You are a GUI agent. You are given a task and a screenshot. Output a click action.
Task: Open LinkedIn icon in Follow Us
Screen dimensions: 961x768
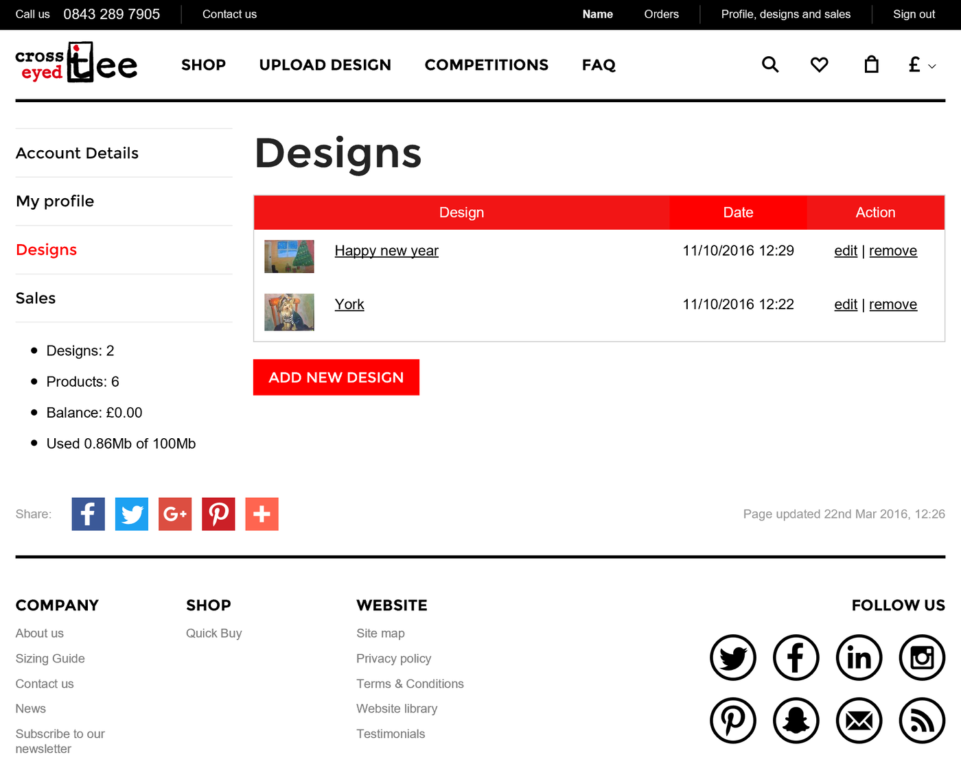click(x=859, y=658)
